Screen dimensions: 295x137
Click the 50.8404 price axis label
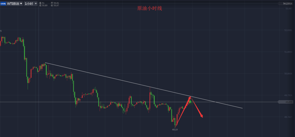point(289,74)
